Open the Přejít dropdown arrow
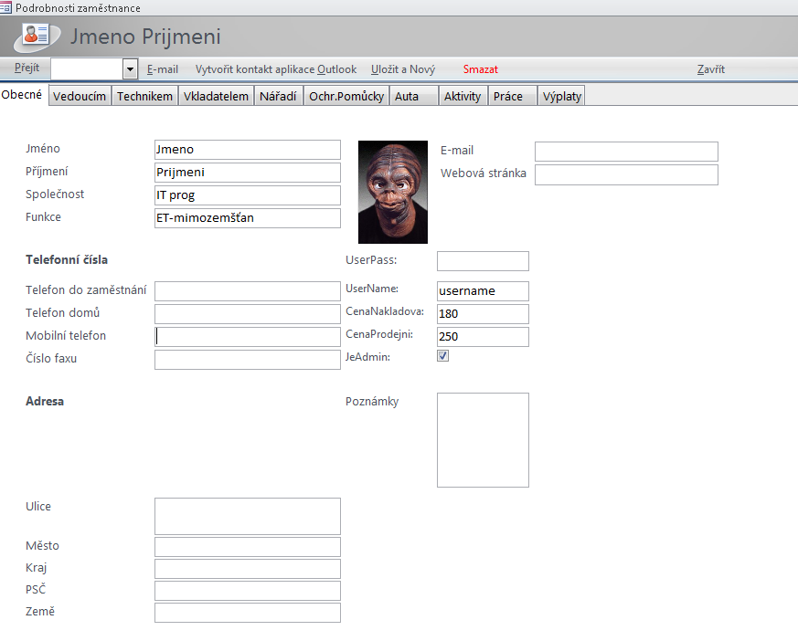798x641 pixels. 130,69
